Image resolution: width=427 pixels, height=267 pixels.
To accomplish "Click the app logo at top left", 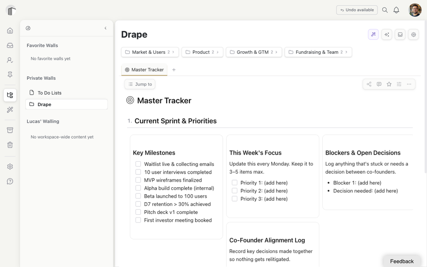I will coord(11,10).
